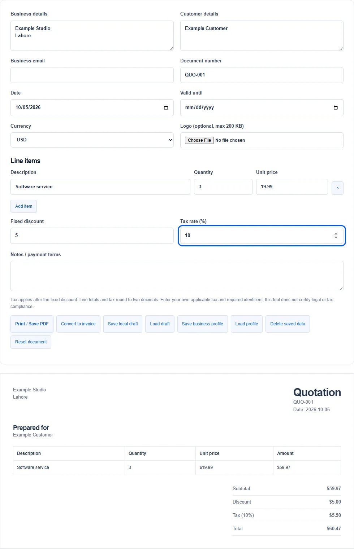Click the Notes textarea resize handle

point(341,289)
